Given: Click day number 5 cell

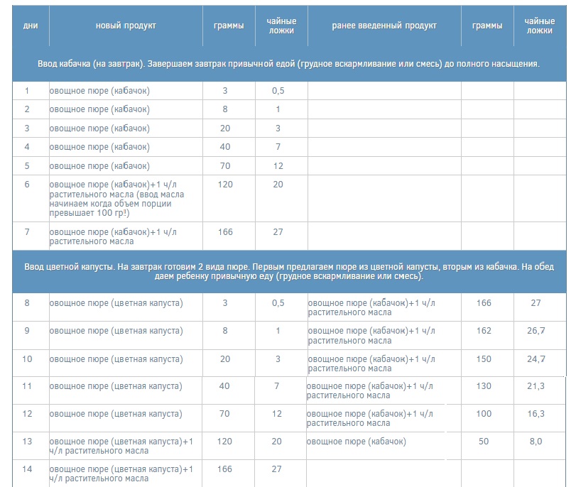Looking at the screenshot, I should (28, 166).
